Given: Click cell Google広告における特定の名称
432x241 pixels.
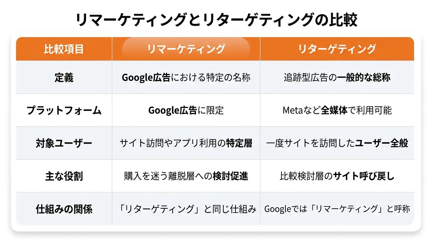Looking at the screenshot, I should point(186,78).
